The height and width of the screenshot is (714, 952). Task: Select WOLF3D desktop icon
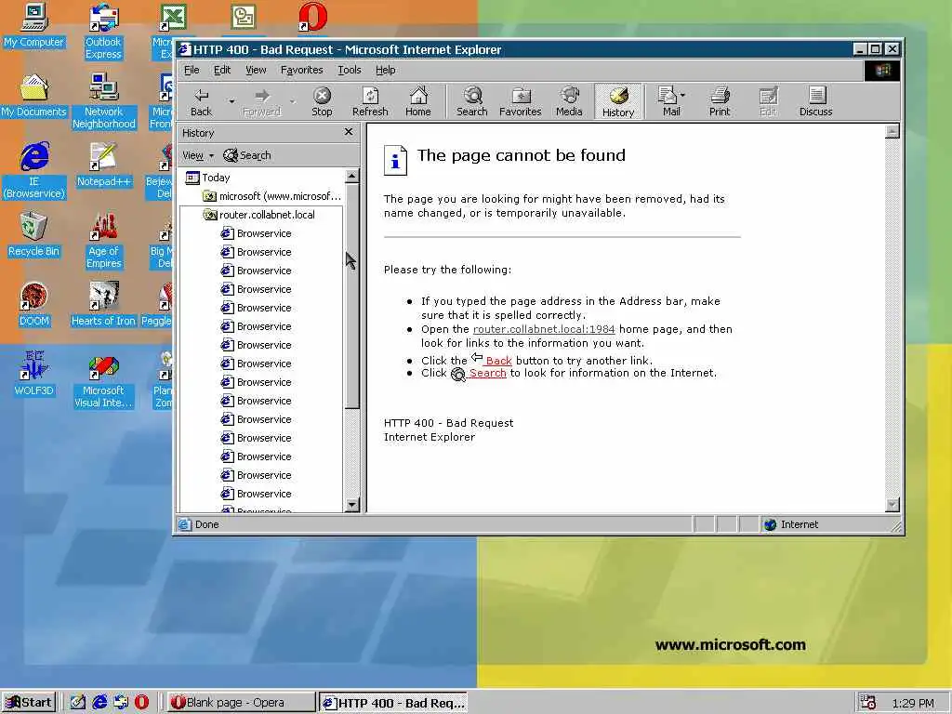click(x=33, y=374)
